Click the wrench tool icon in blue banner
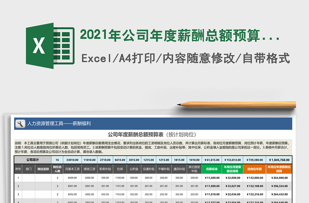Screen dimensions: 309x203 pyautogui.click(x=20, y=123)
